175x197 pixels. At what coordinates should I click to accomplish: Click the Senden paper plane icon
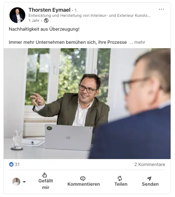pyautogui.click(x=149, y=178)
